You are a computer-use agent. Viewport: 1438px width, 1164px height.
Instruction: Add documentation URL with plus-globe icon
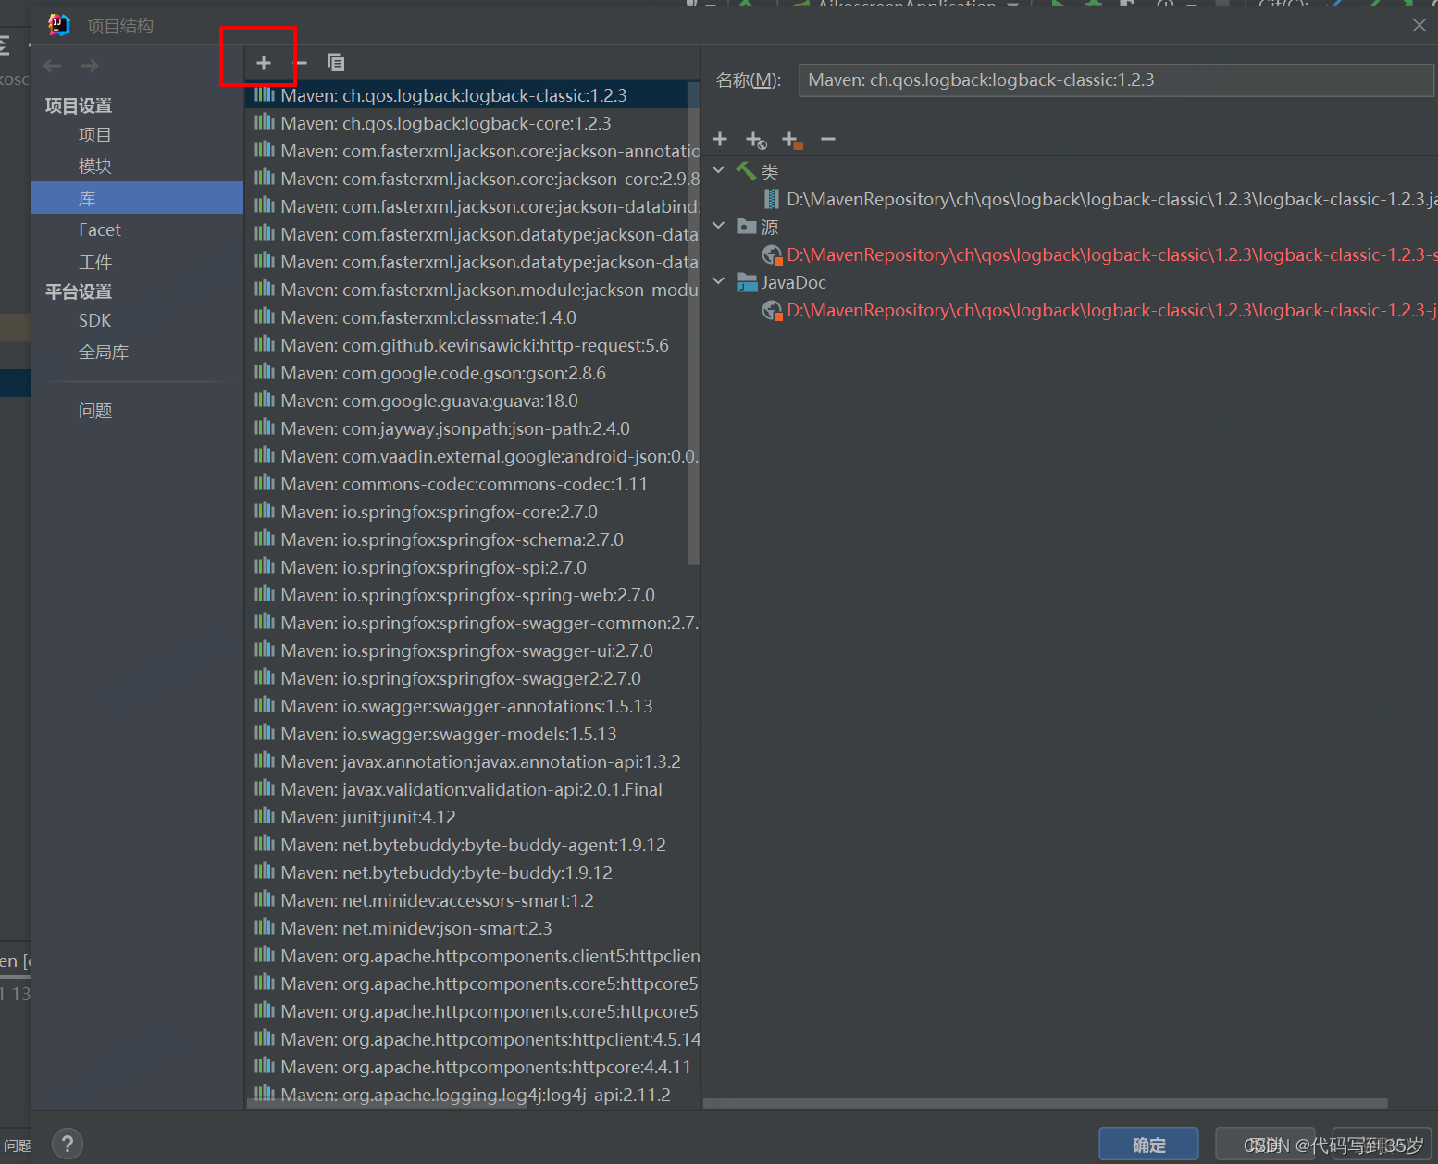[756, 140]
